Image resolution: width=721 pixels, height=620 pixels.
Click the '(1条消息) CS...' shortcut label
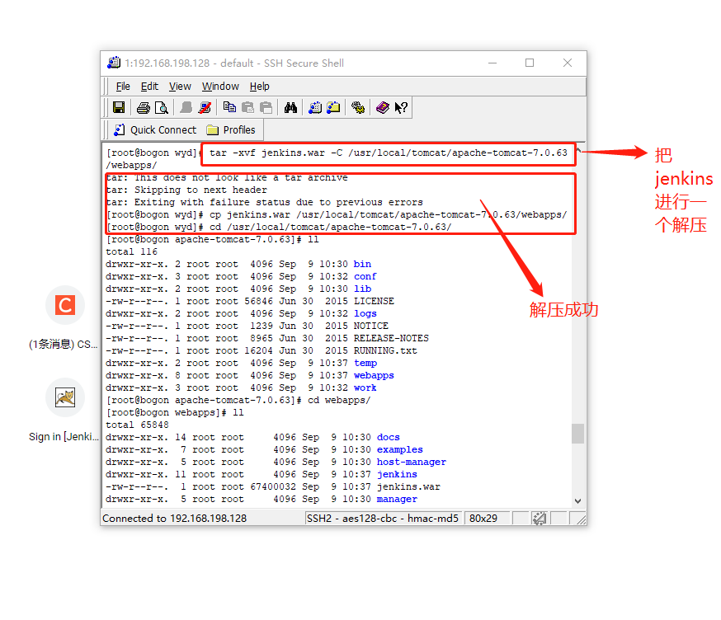point(64,345)
